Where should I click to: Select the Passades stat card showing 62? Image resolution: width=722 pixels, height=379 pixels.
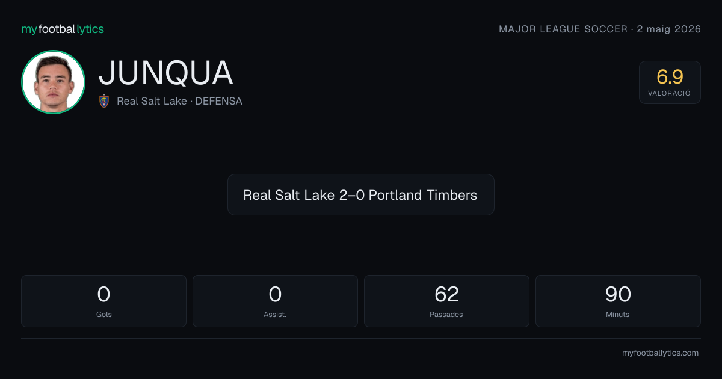446,301
